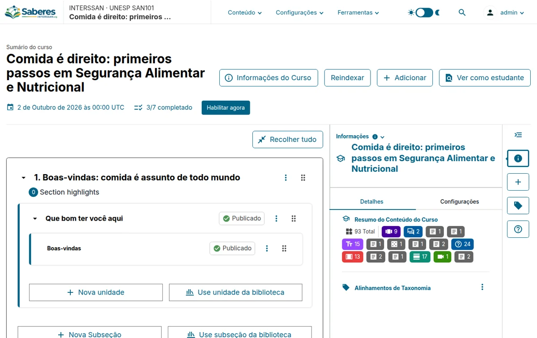This screenshot has height=338, width=537.
Task: Toggle Publicado status of Que bom ter você aqui
Action: (x=242, y=218)
